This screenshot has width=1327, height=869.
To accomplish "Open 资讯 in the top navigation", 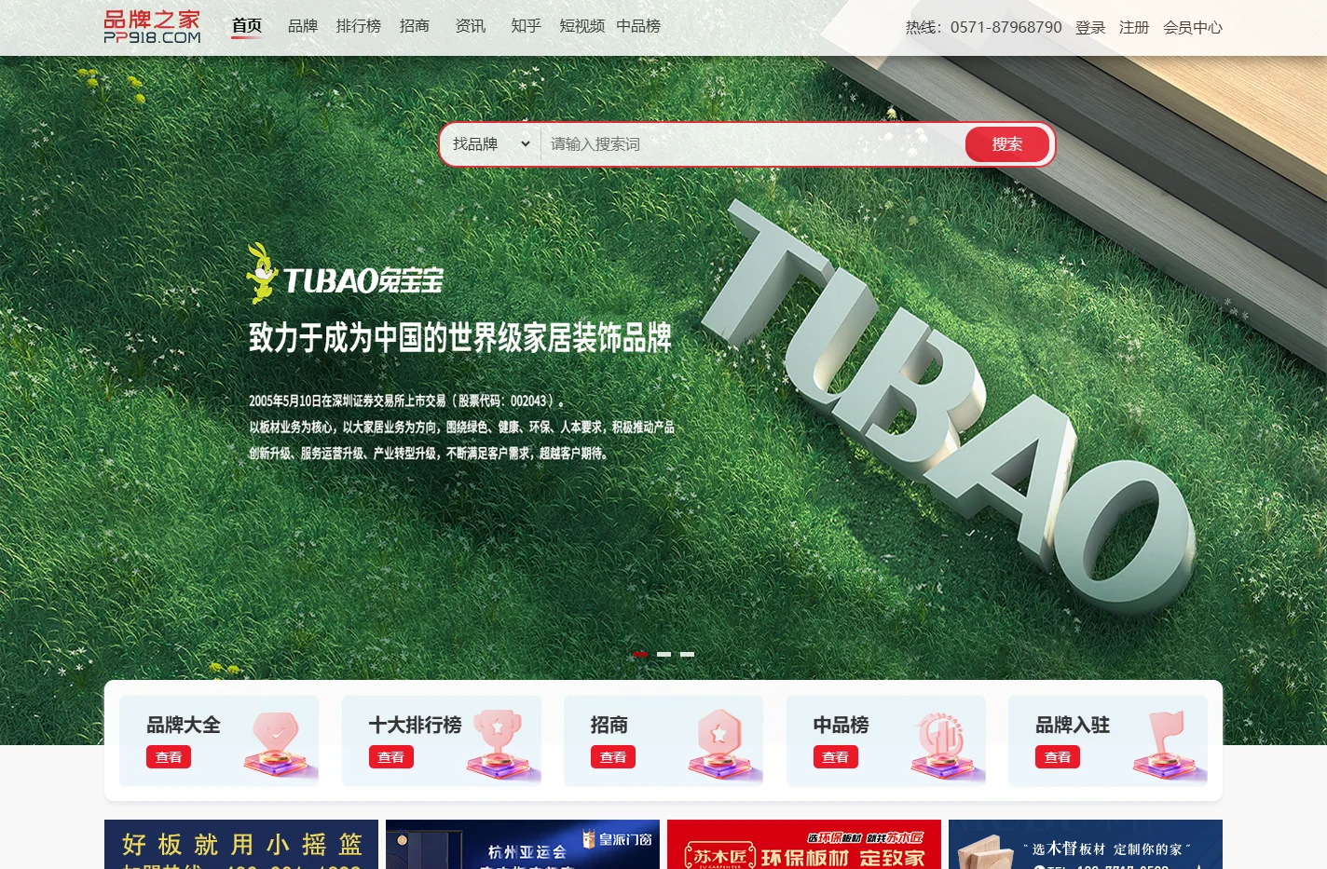I will pos(471,26).
